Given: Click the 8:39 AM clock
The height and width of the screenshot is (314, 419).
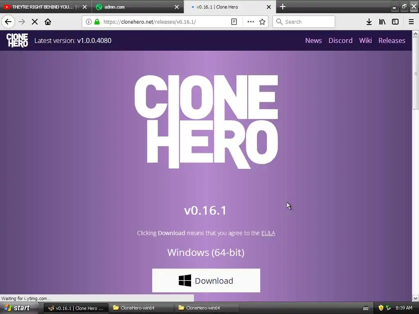Looking at the screenshot, I should coord(404,308).
